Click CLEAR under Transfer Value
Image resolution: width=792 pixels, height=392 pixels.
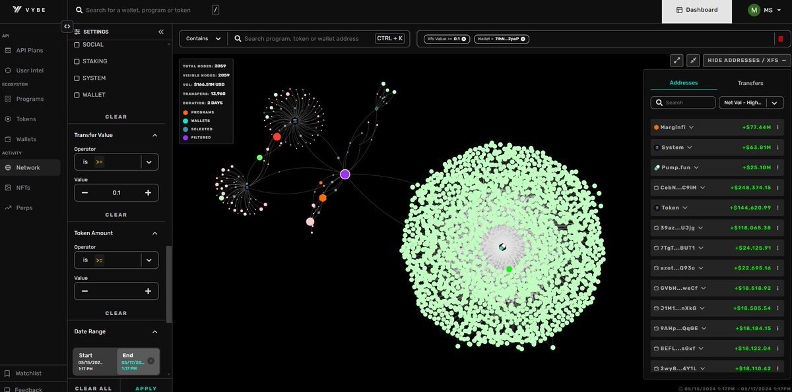pyautogui.click(x=116, y=215)
